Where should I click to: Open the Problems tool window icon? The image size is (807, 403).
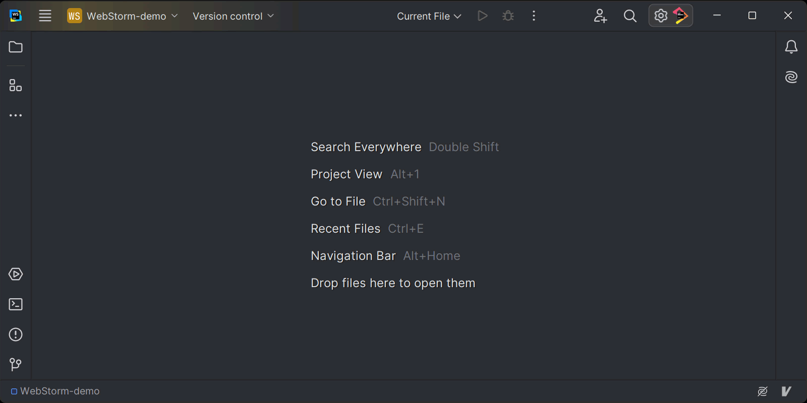click(x=15, y=334)
